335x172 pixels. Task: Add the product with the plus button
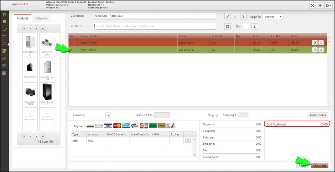(227, 26)
